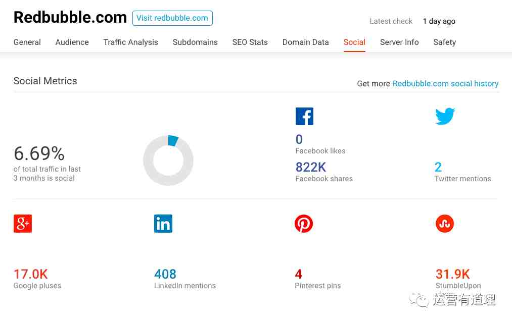The image size is (512, 322).
Task: Click the 408 LinkedIn mentions value
Action: tap(165, 274)
